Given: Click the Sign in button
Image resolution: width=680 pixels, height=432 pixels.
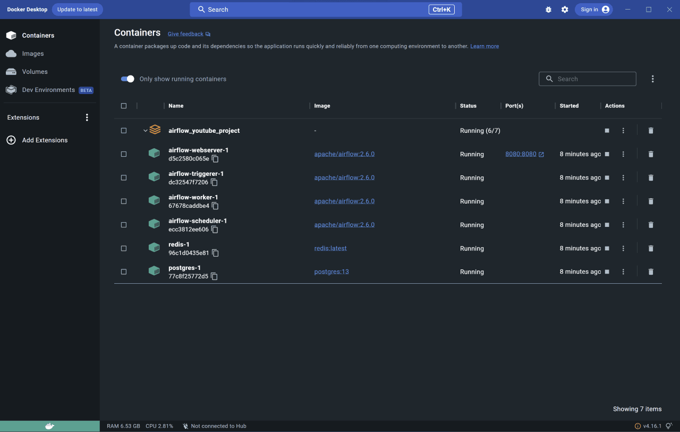Looking at the screenshot, I should (594, 10).
